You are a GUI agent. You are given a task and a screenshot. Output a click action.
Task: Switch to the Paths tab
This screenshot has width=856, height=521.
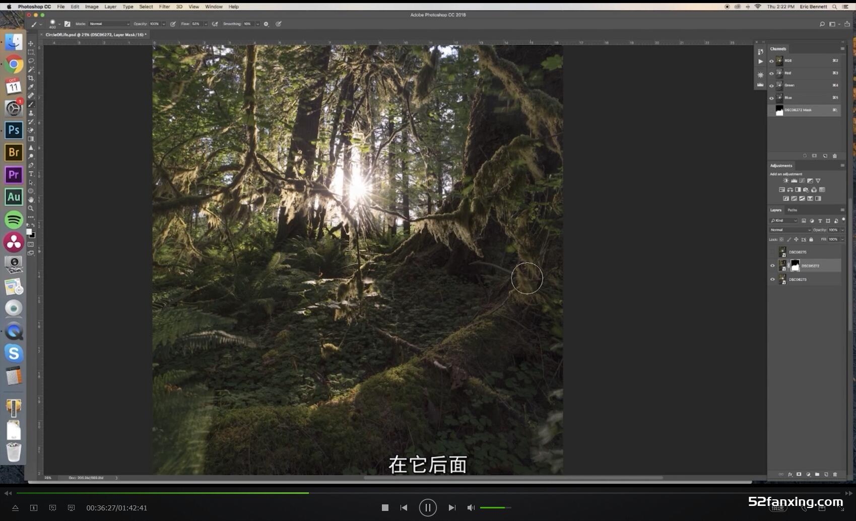pyautogui.click(x=793, y=210)
